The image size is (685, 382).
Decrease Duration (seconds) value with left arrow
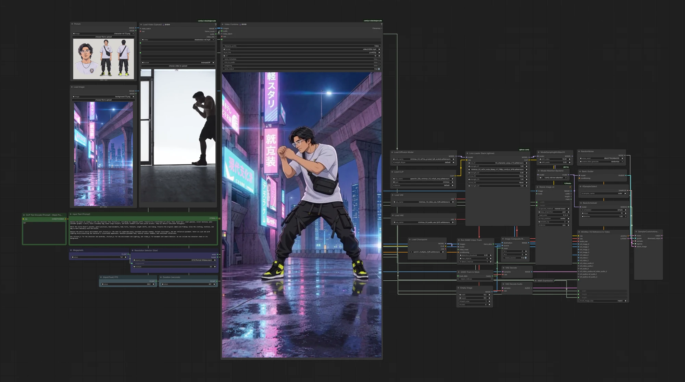point(162,284)
